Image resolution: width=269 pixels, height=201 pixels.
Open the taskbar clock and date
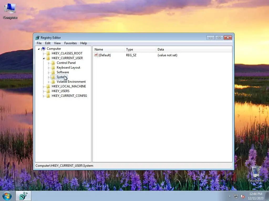256,196
